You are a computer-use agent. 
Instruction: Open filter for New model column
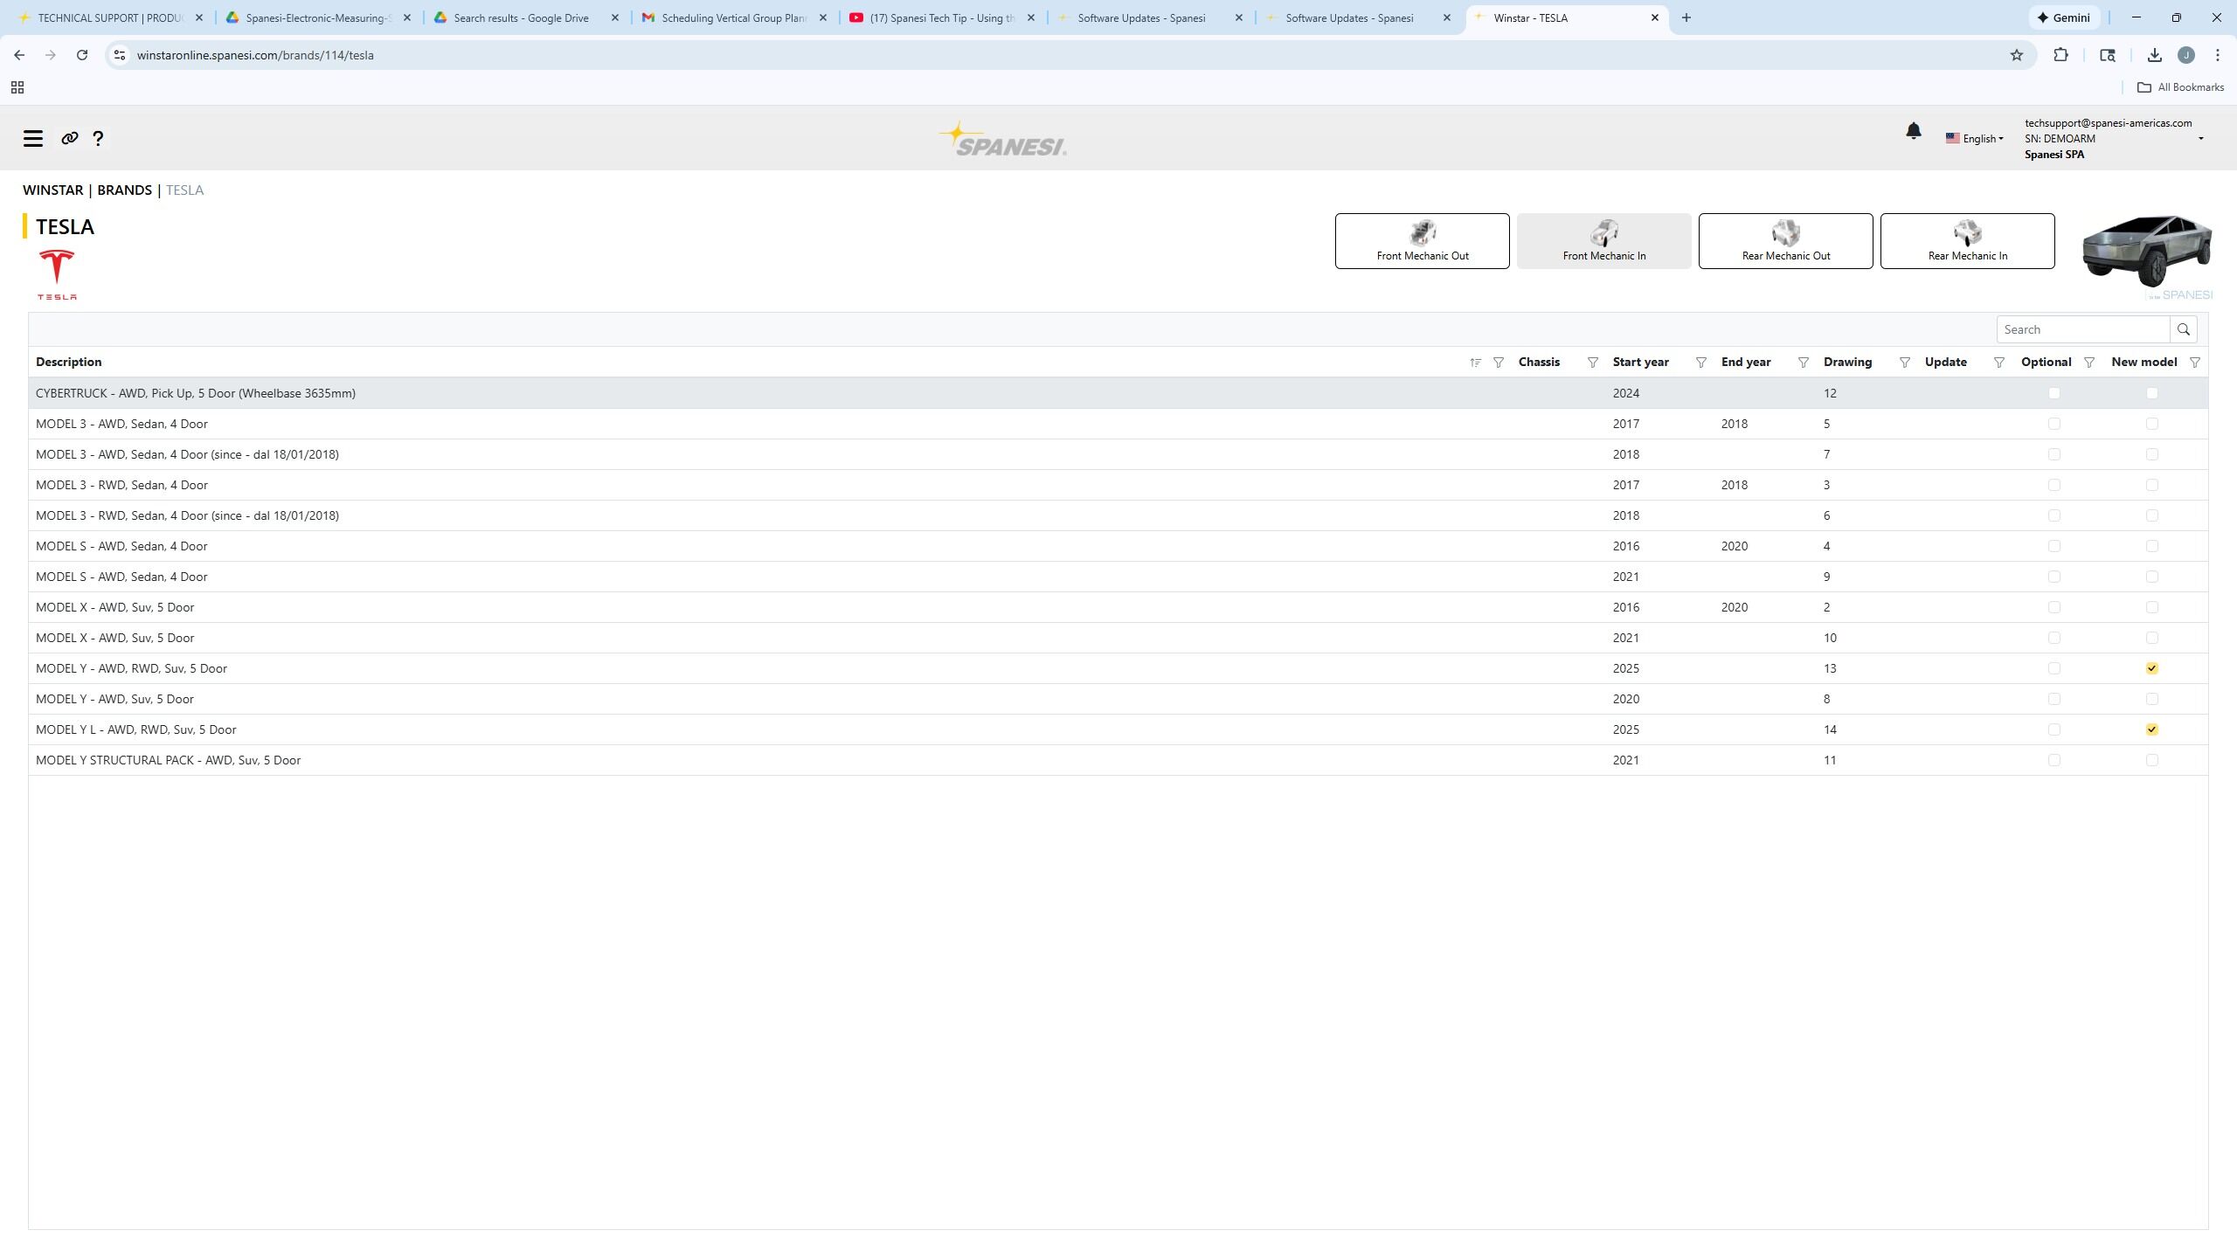pyautogui.click(x=2194, y=363)
